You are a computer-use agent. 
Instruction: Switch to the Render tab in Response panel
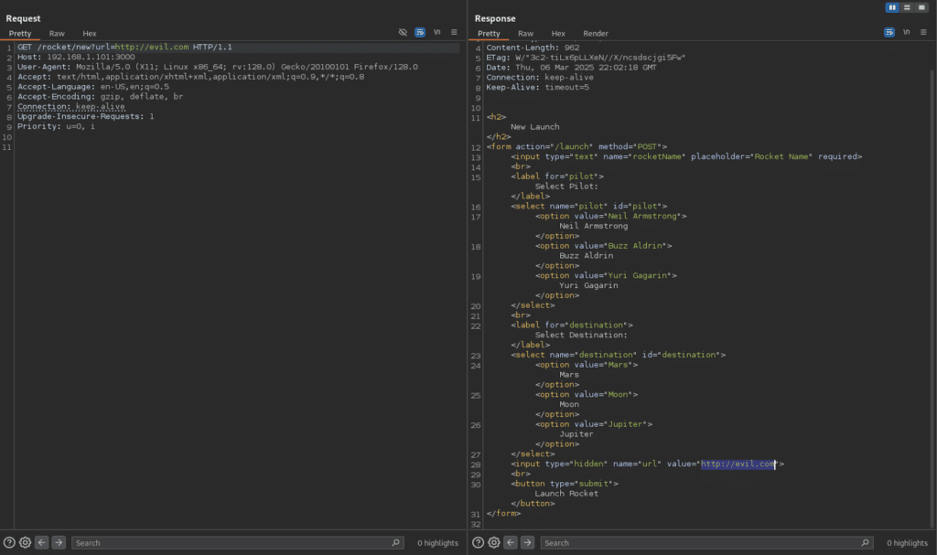tap(596, 33)
